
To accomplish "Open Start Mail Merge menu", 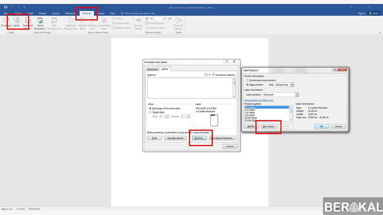I will coord(27,24).
